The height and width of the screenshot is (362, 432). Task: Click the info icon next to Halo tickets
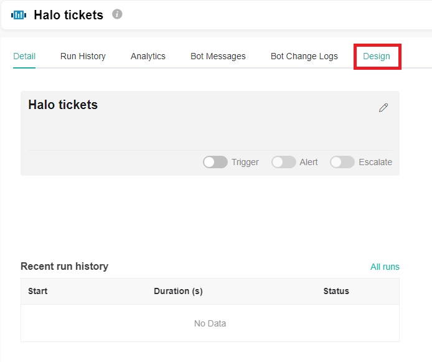tap(117, 14)
